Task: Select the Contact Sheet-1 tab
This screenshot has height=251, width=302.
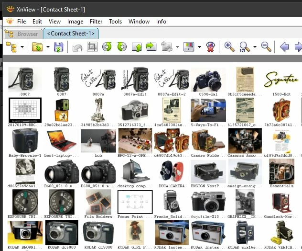Action: point(71,34)
